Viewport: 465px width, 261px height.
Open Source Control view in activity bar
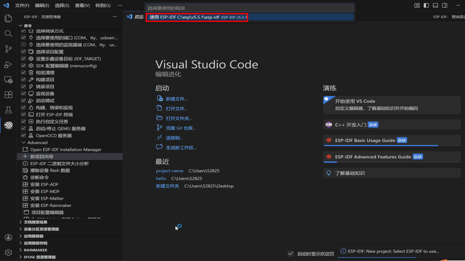tap(8, 49)
